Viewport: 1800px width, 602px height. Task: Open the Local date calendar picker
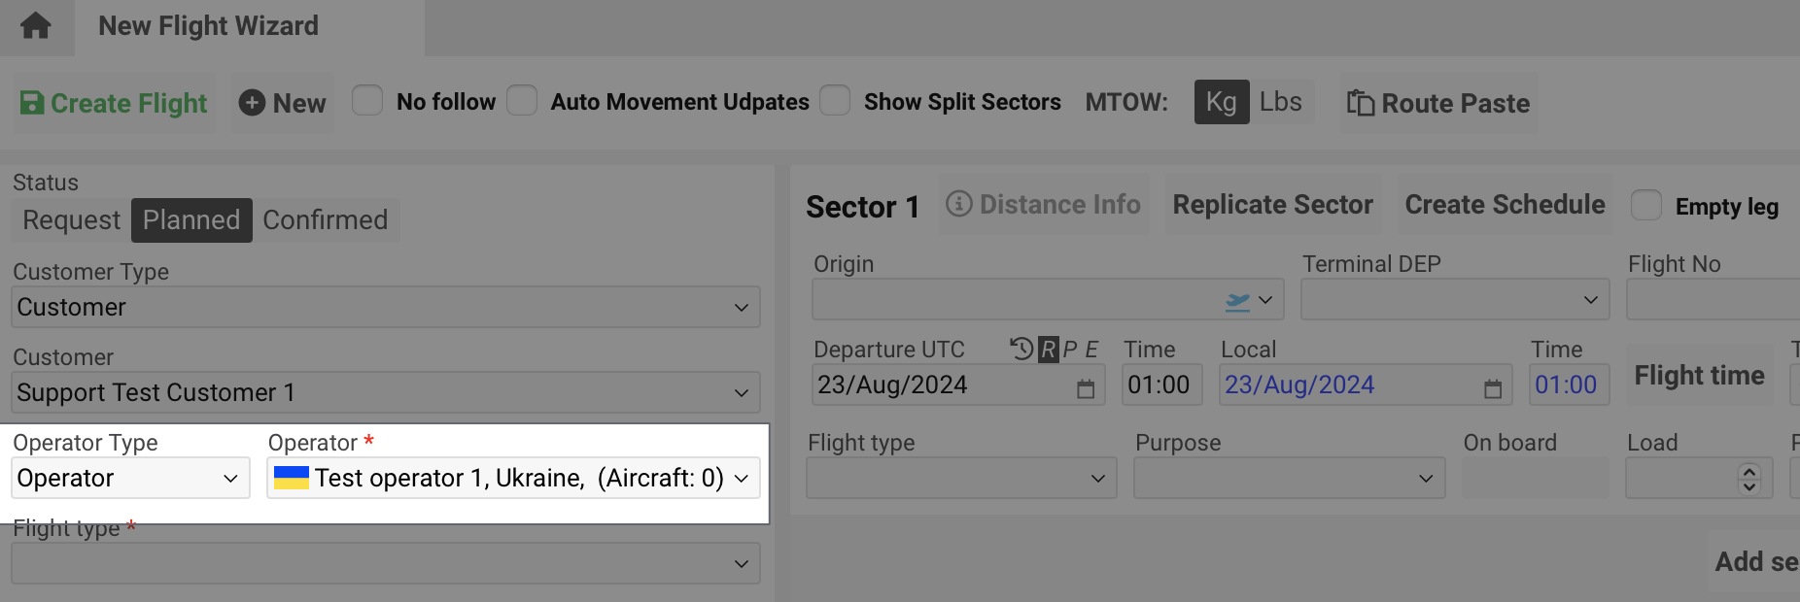point(1493,388)
